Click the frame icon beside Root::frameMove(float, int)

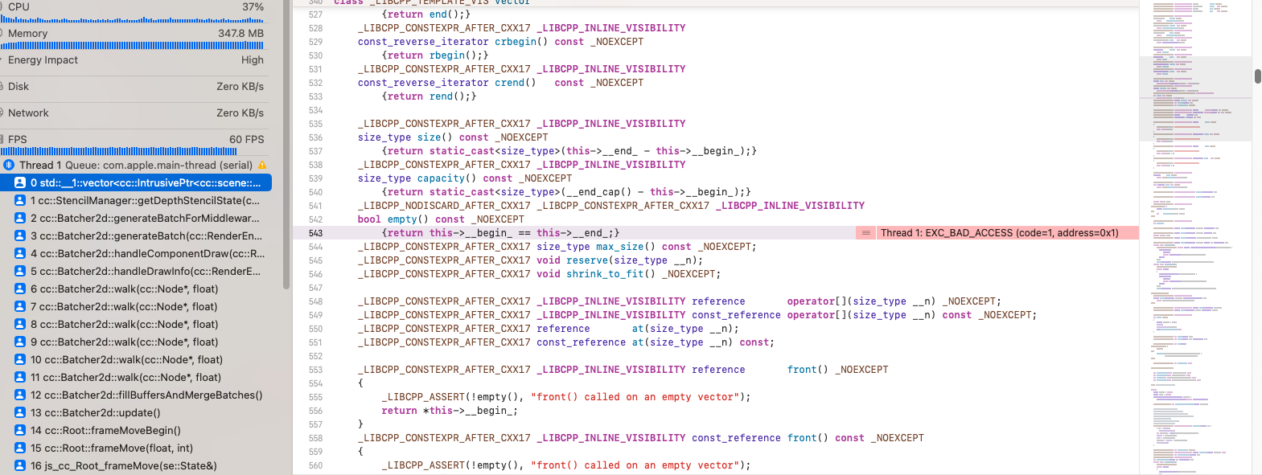tap(20, 448)
